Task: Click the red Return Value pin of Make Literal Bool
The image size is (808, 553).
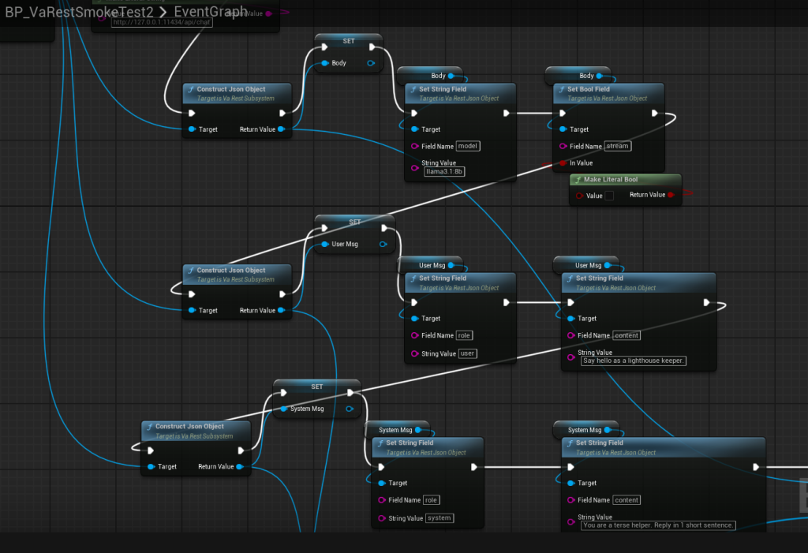Action: pyautogui.click(x=671, y=195)
